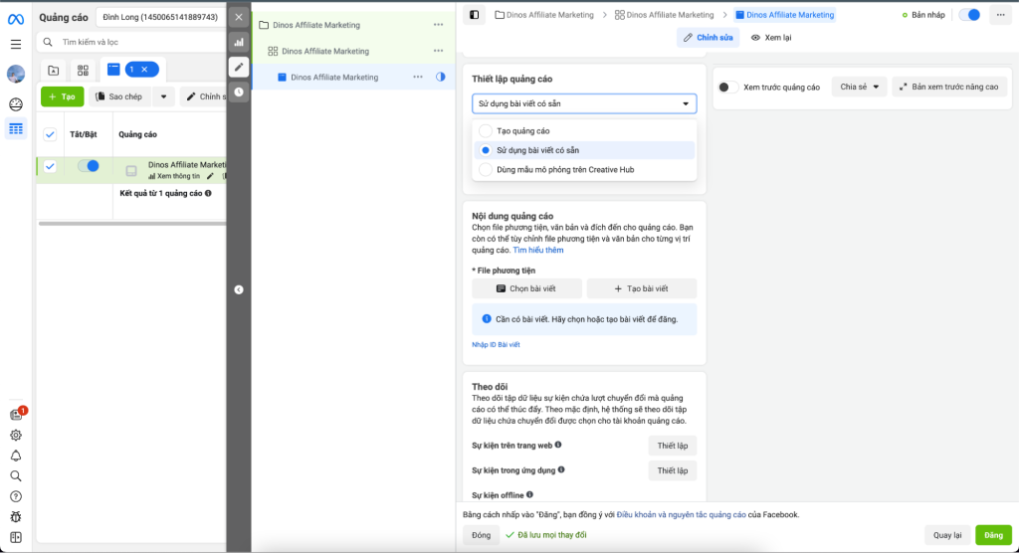Image resolution: width=1019 pixels, height=553 pixels.
Task: Switch to the ad sets grid tab icon
Action: point(83,71)
